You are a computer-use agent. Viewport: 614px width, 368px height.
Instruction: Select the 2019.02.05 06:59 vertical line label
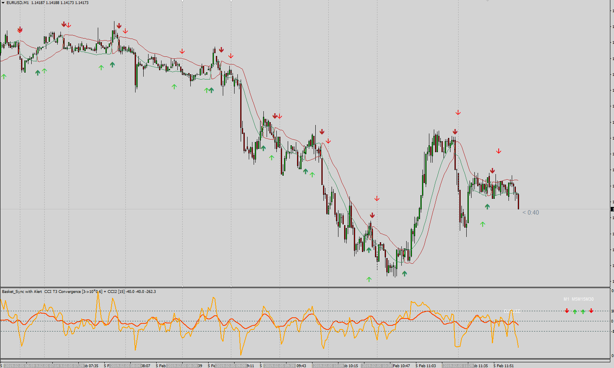[x=20, y=366]
